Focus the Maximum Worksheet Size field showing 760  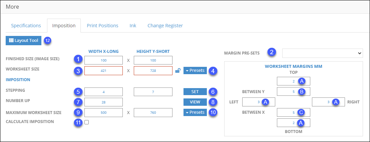[x=153, y=112]
